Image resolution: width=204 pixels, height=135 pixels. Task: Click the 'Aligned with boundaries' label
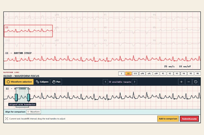[x=22, y=104]
